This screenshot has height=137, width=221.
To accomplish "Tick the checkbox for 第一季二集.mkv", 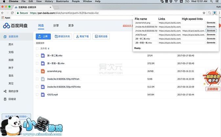I will [37, 56].
